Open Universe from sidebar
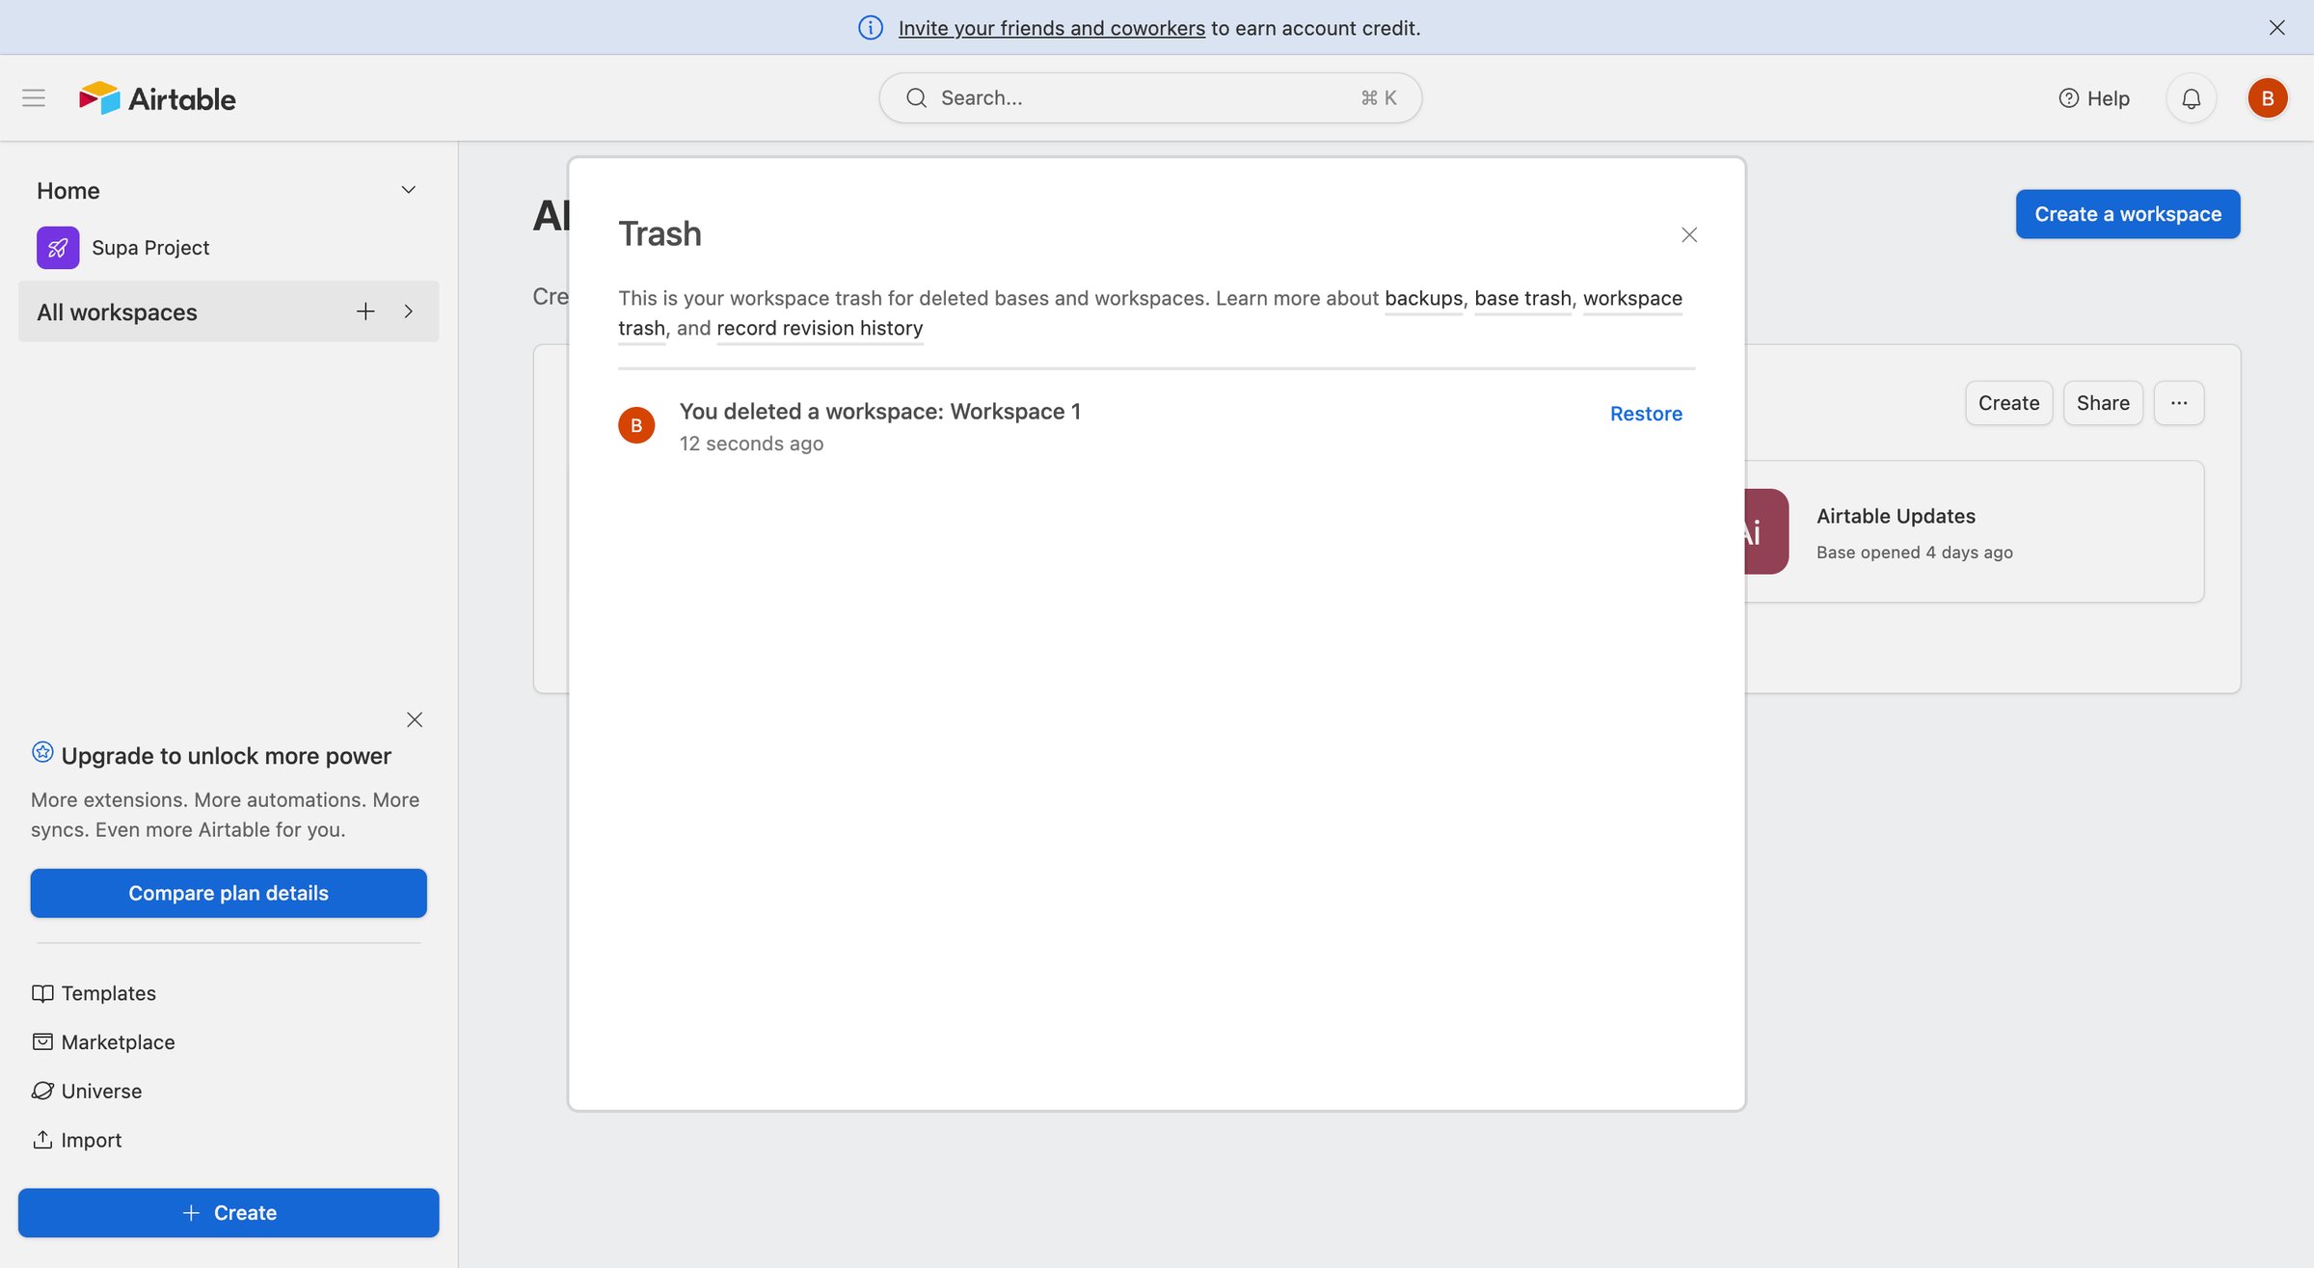This screenshot has height=1268, width=2314. [87, 1092]
